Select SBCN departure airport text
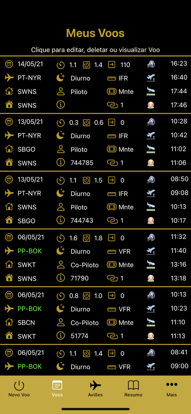The height and width of the screenshot is (414, 191). pyautogui.click(x=26, y=322)
